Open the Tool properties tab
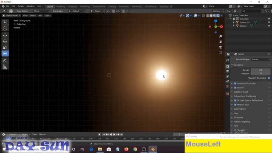The image size is (272, 153). [228, 60]
